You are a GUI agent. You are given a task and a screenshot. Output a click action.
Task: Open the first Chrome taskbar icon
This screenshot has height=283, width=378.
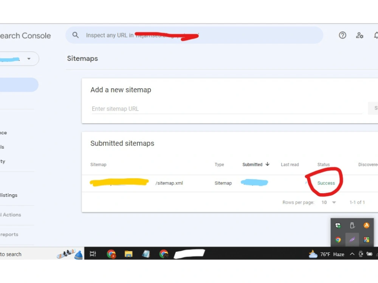coord(112,254)
